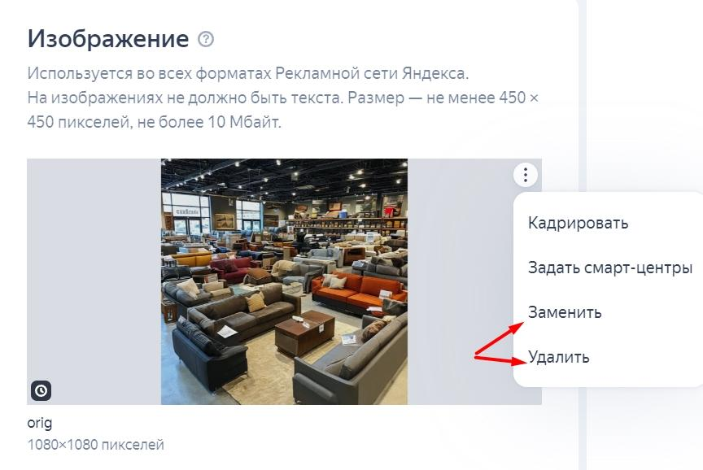Click the furniture showroom image thumbnail
The height and width of the screenshot is (470, 703).
pyautogui.click(x=284, y=281)
